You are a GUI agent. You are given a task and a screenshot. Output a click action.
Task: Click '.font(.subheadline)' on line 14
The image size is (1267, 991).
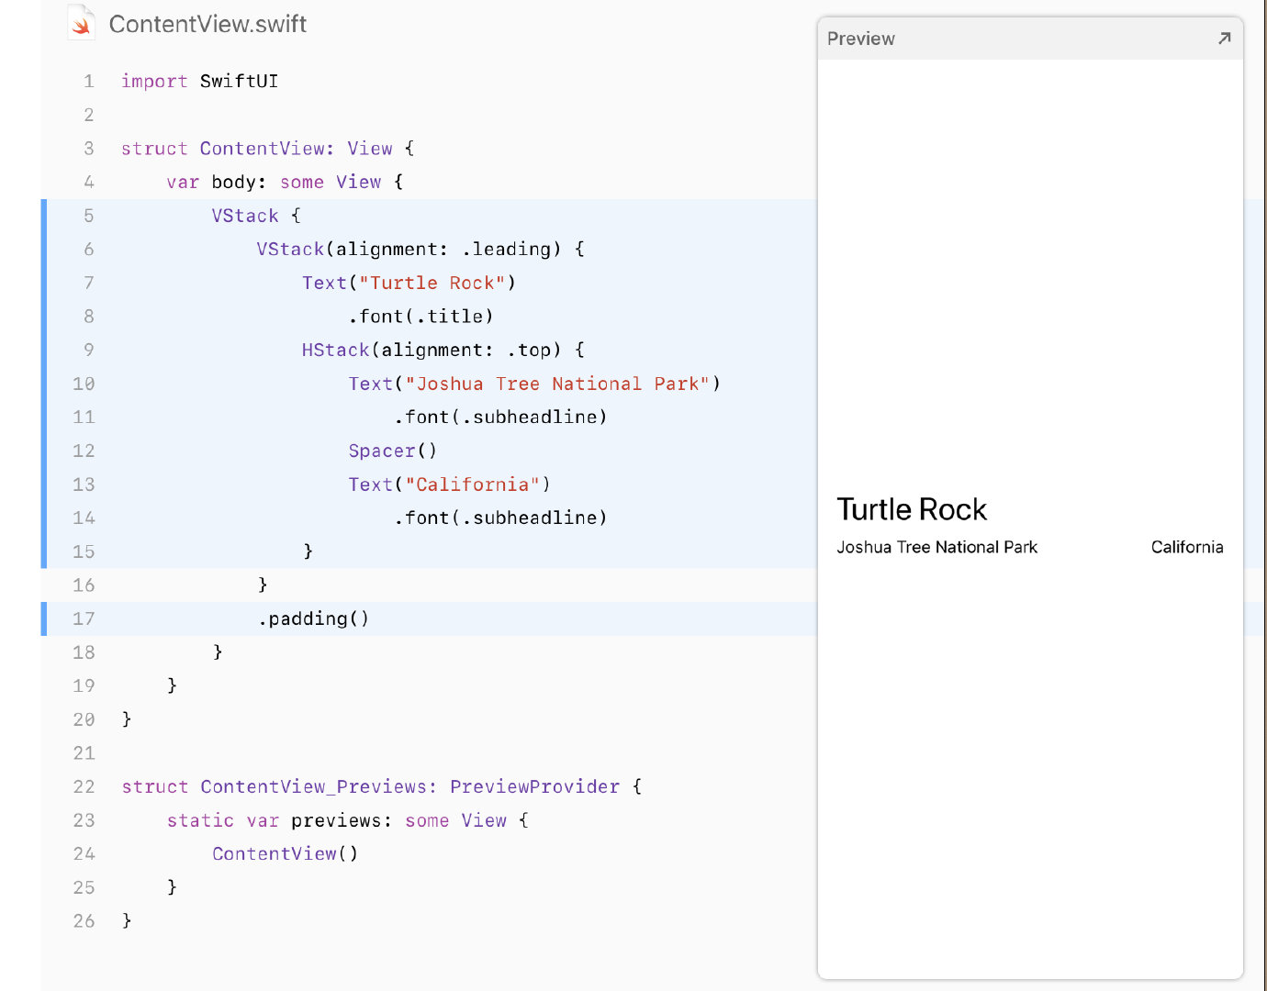[500, 518]
